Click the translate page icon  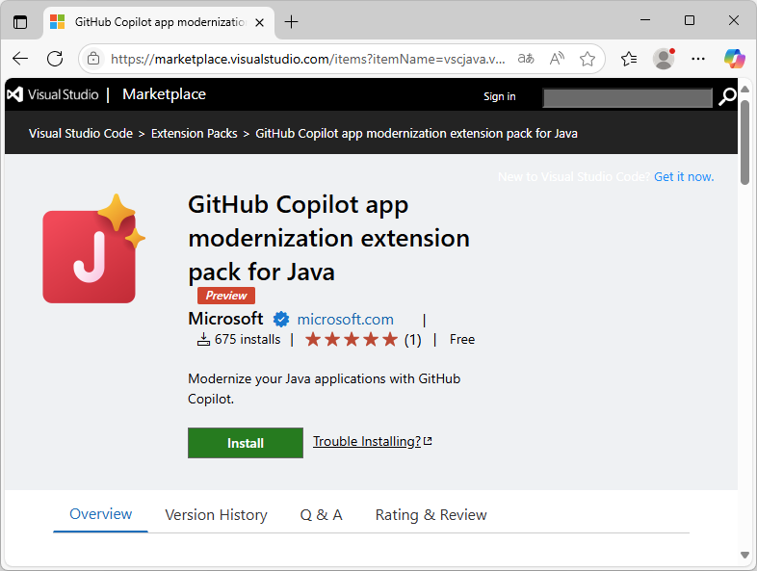[x=526, y=59]
